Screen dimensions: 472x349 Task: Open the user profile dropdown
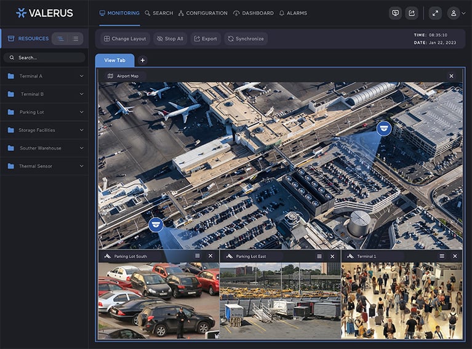[456, 13]
